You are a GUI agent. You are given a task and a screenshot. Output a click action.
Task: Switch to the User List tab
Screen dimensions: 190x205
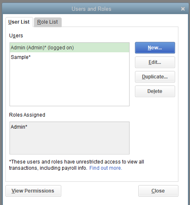(x=19, y=22)
